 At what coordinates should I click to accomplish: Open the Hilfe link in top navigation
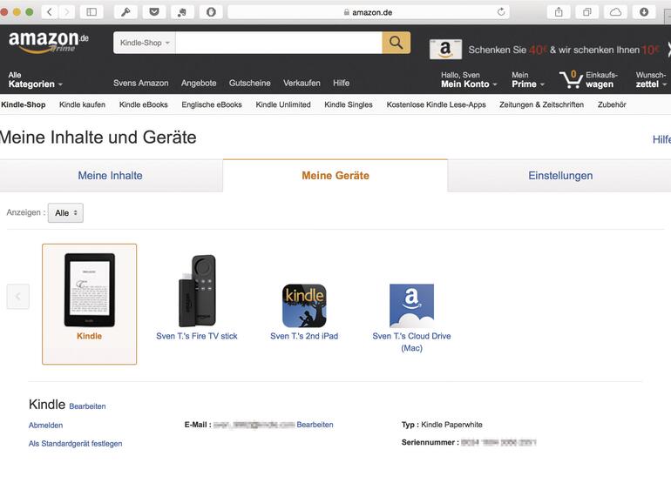point(341,83)
